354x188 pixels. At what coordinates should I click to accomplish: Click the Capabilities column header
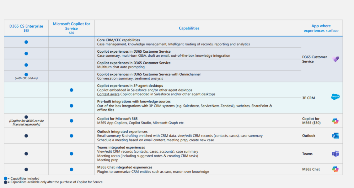pos(189,28)
